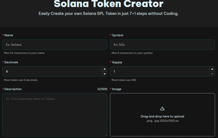Screen dimensions: 218x138
Task: Click the Image field label
Action: [x=116, y=89]
